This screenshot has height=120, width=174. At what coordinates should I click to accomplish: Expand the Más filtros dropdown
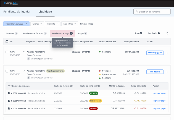[70, 24]
